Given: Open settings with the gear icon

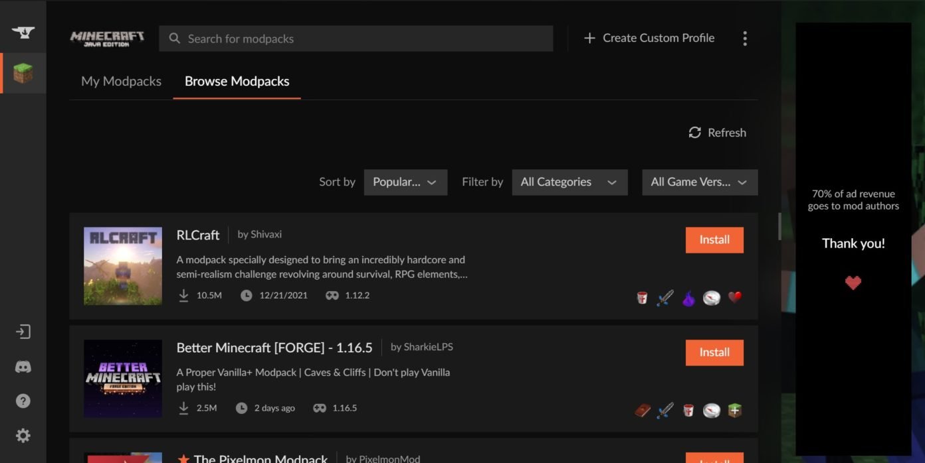Looking at the screenshot, I should click(23, 435).
